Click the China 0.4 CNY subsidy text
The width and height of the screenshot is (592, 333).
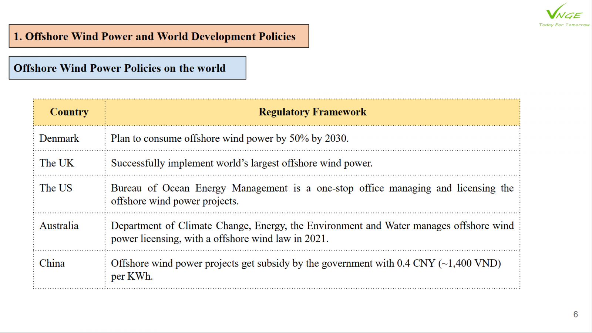[x=306, y=270]
